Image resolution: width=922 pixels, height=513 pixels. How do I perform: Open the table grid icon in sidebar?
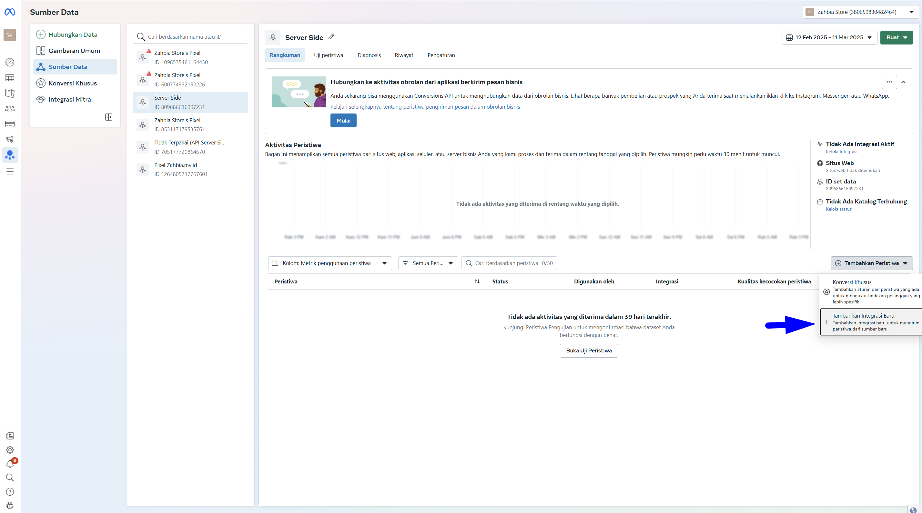[x=10, y=78]
